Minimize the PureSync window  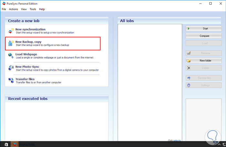point(200,4)
